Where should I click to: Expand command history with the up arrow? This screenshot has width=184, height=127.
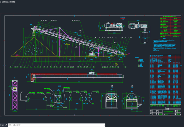[104, 125]
